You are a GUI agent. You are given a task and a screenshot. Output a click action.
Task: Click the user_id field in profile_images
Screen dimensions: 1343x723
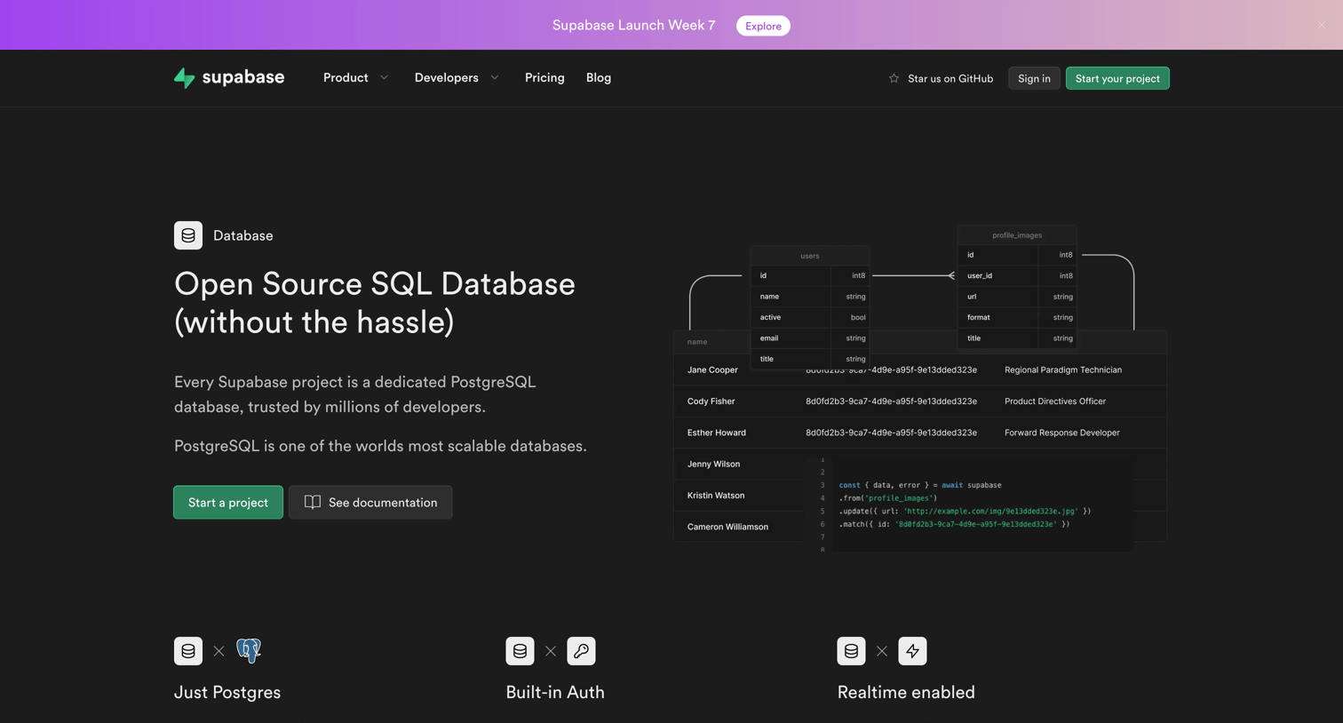(x=980, y=275)
